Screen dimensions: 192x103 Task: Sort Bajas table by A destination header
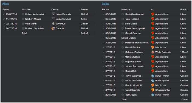pyautogui.click(x=152, y=9)
